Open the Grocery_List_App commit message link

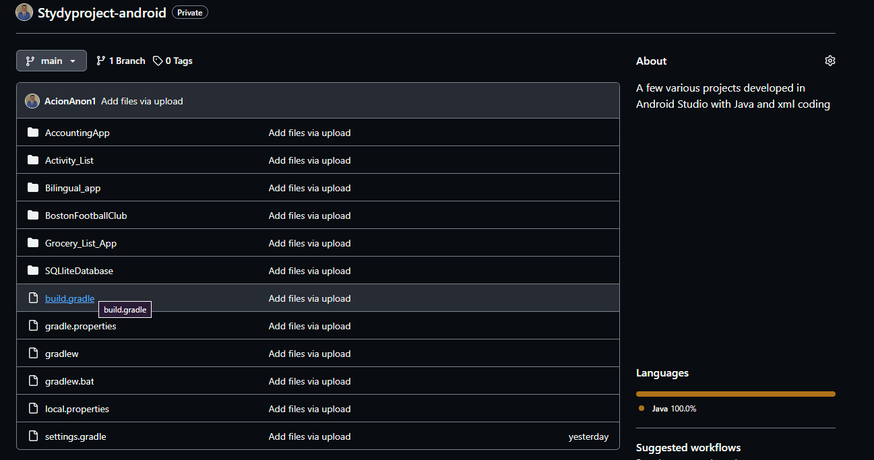click(x=309, y=243)
